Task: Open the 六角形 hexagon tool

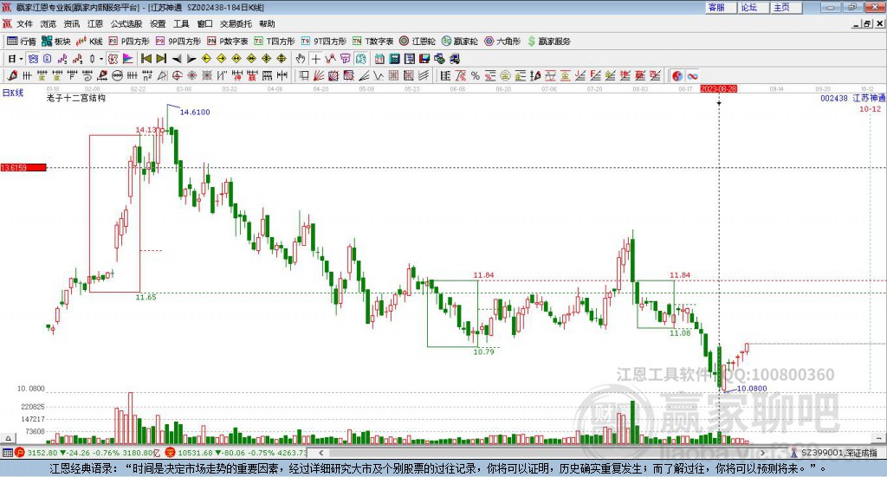Action: (x=502, y=42)
